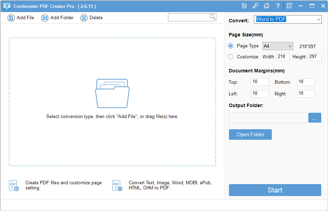Image resolution: width=328 pixels, height=211 pixels.
Task: Select the Page Type radio button
Action: pyautogui.click(x=230, y=46)
